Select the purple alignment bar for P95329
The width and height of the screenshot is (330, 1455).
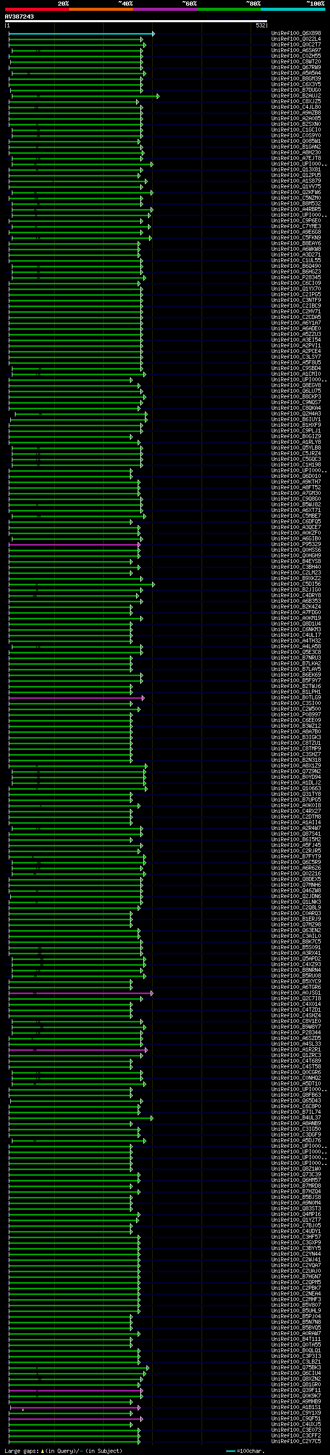74,545
